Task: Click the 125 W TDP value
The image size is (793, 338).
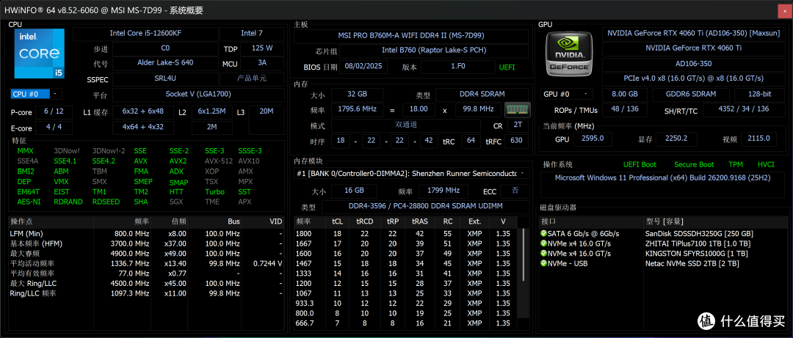Action: [x=262, y=48]
